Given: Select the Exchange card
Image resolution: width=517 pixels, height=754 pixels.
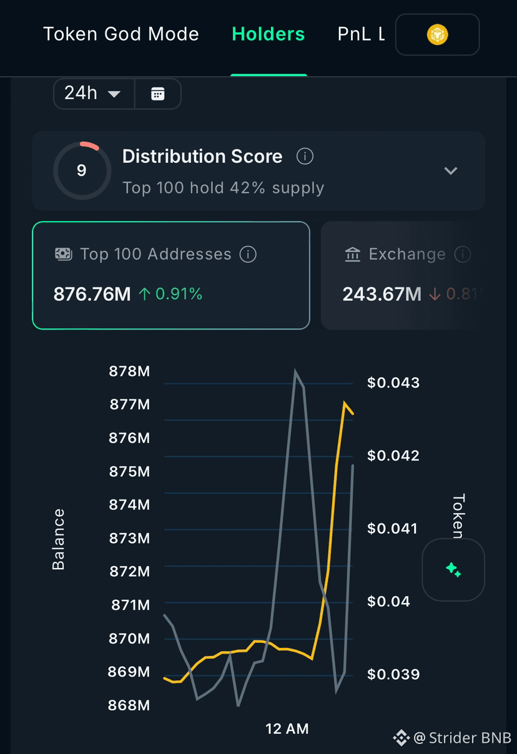Looking at the screenshot, I should pyautogui.click(x=403, y=275).
